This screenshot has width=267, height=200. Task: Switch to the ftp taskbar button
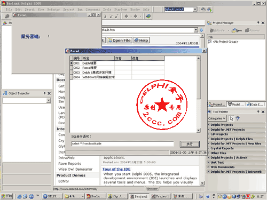click(117, 196)
